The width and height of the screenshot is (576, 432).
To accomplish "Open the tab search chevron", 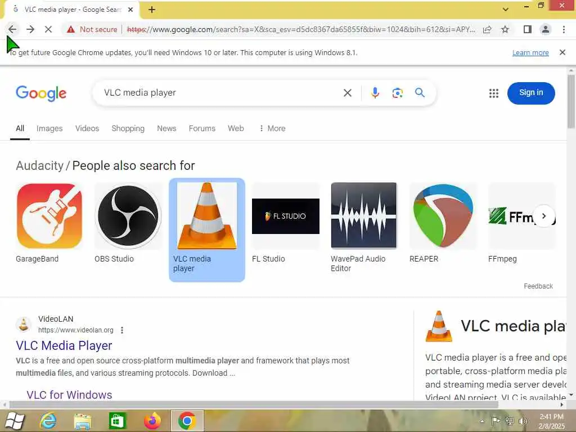I will pyautogui.click(x=506, y=9).
